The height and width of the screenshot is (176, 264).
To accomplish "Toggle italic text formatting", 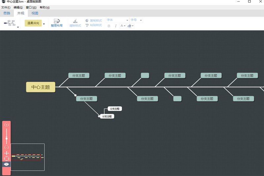I will (115, 26).
